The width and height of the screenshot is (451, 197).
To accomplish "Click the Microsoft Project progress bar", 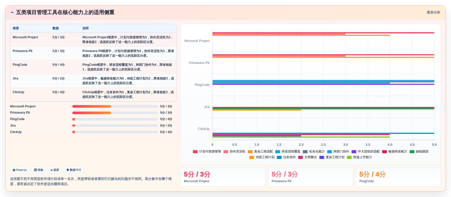I will 115,106.
